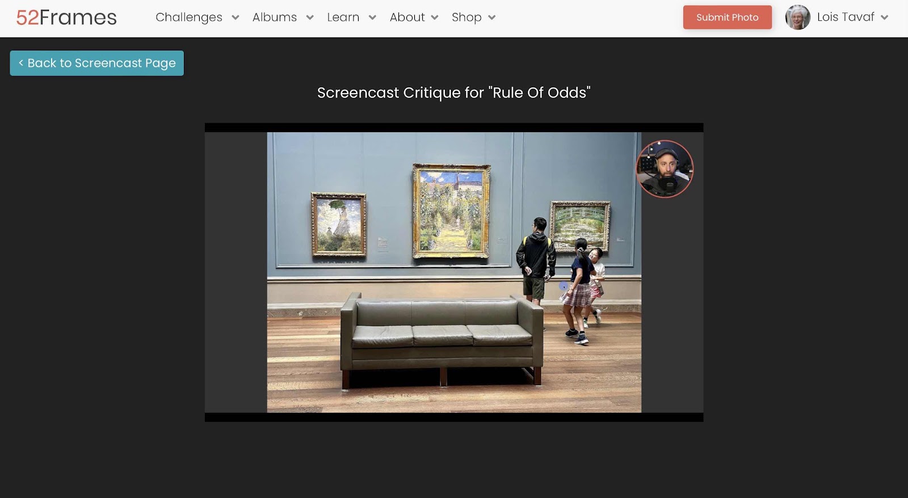Click the screencast critique video player
The width and height of the screenshot is (908, 498).
click(454, 272)
